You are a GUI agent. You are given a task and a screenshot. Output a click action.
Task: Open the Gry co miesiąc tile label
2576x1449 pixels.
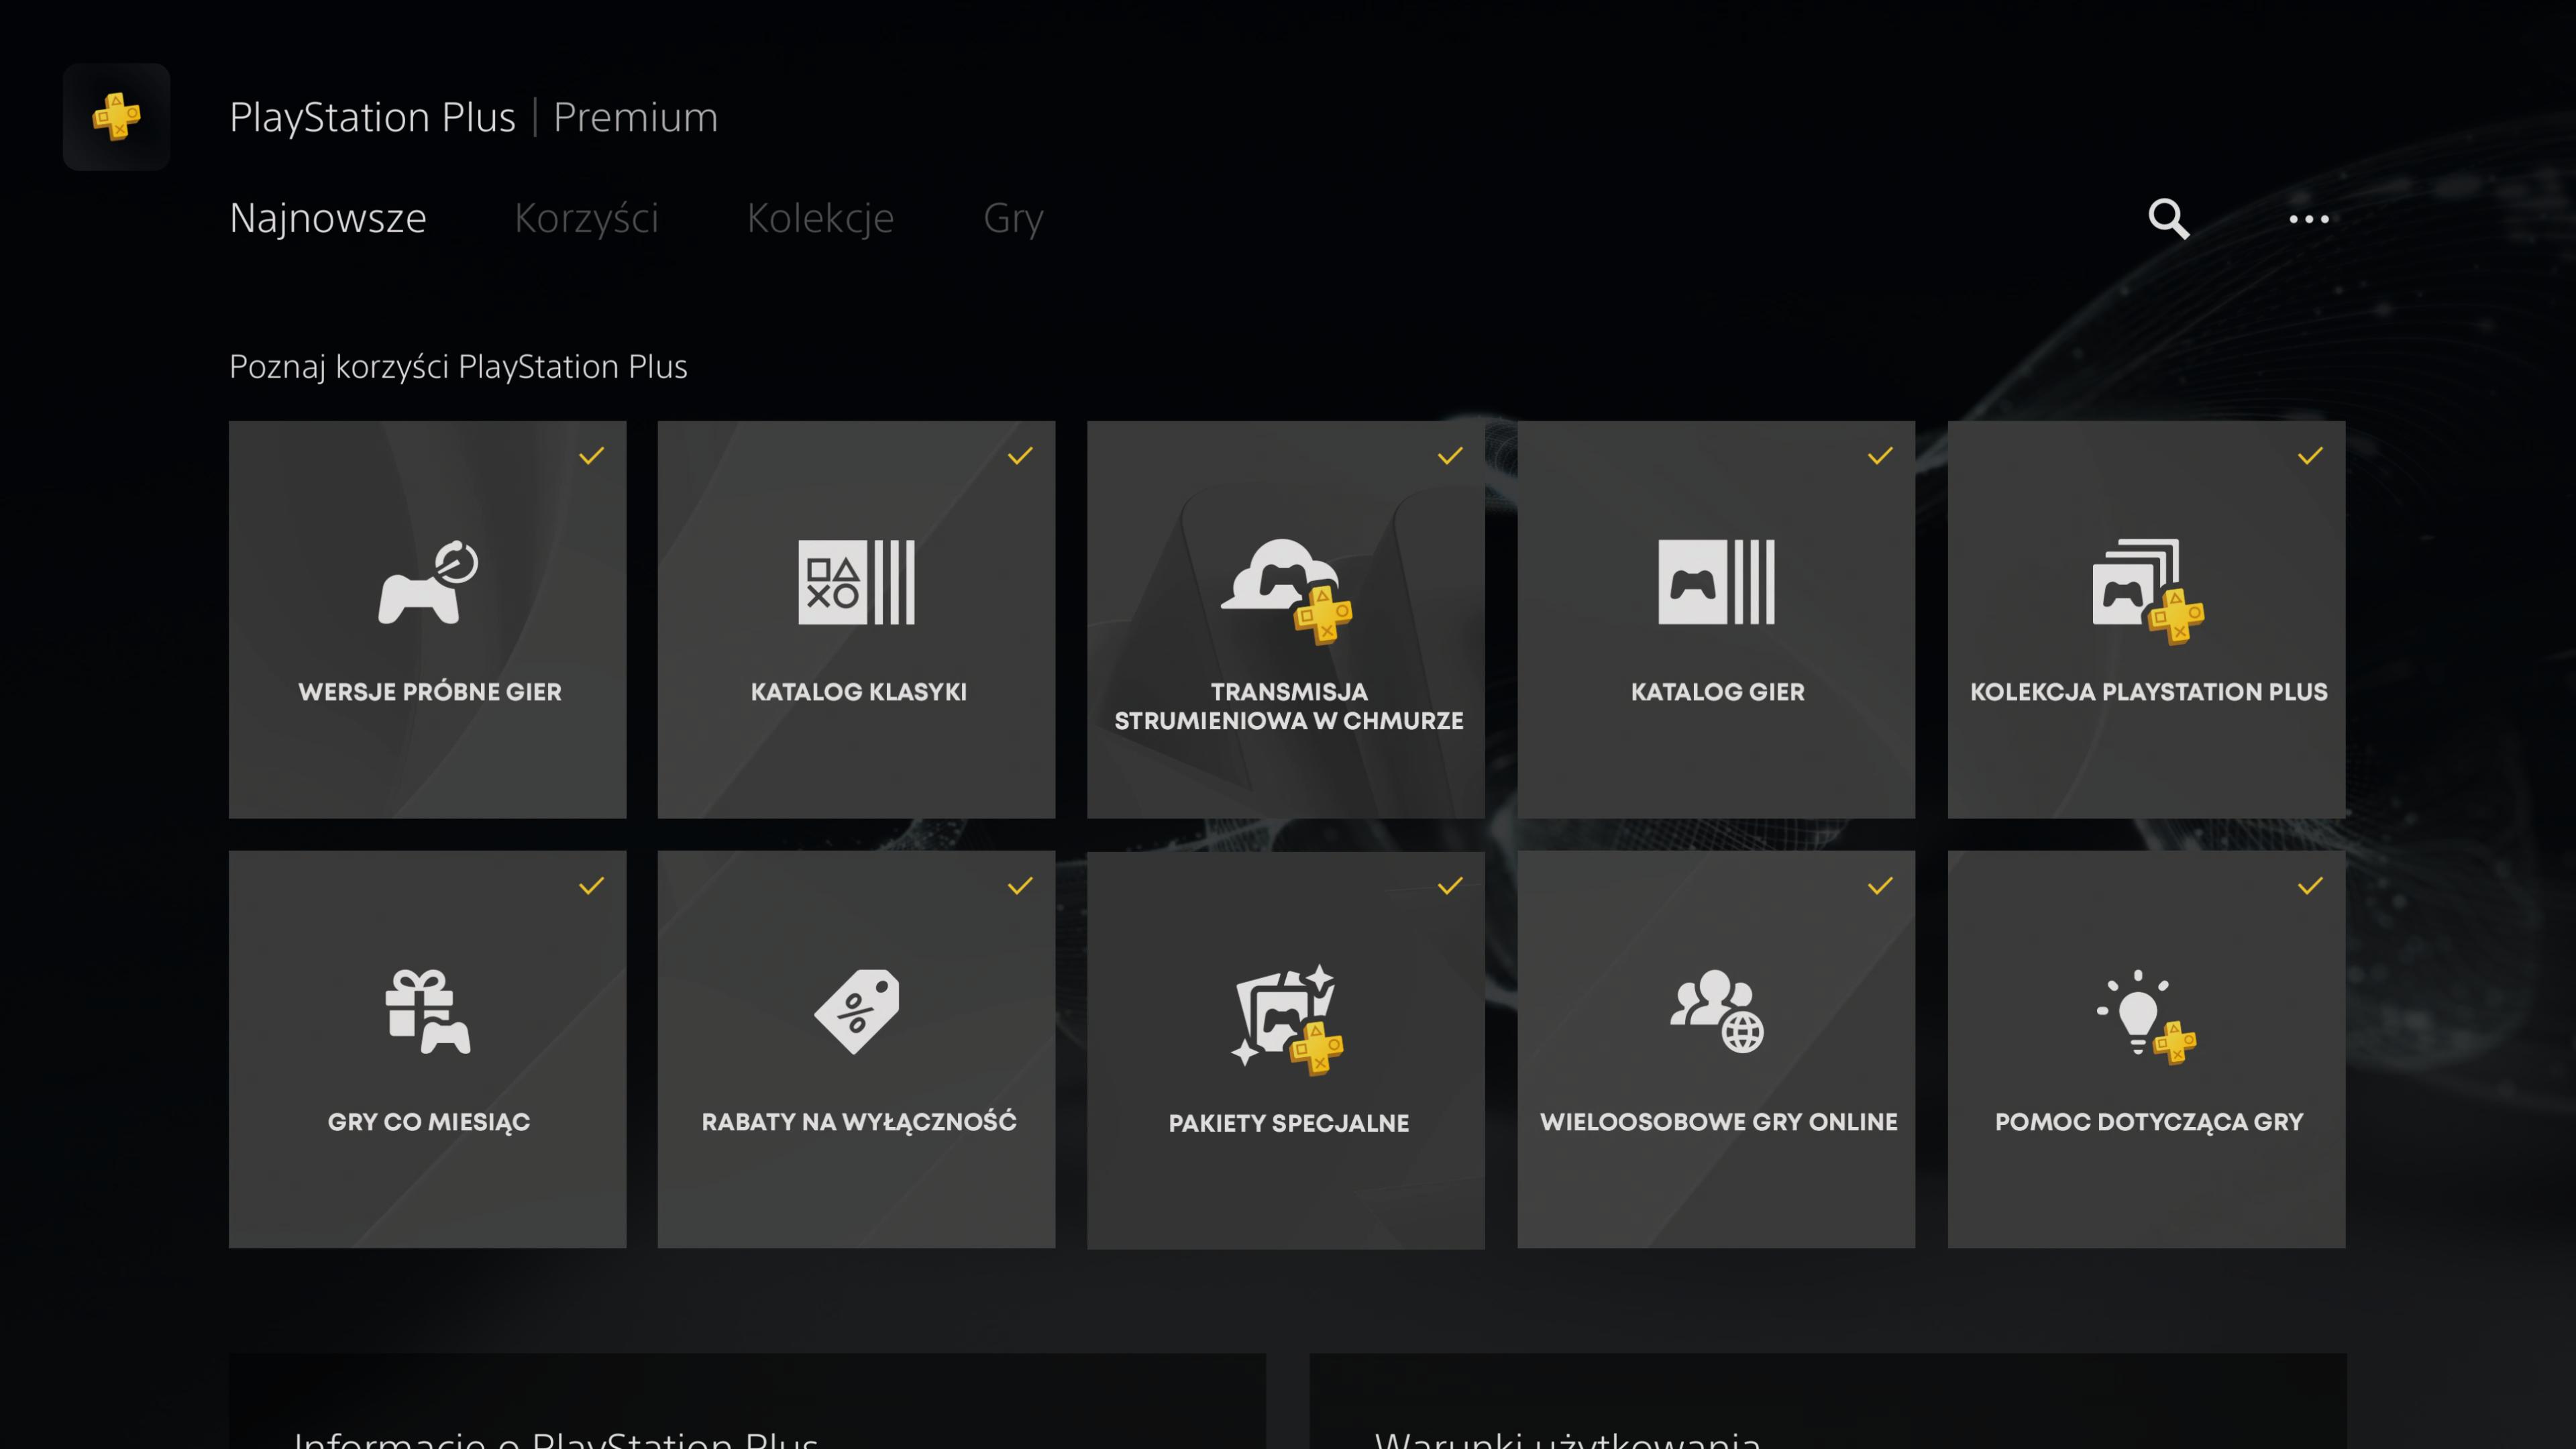click(429, 1121)
